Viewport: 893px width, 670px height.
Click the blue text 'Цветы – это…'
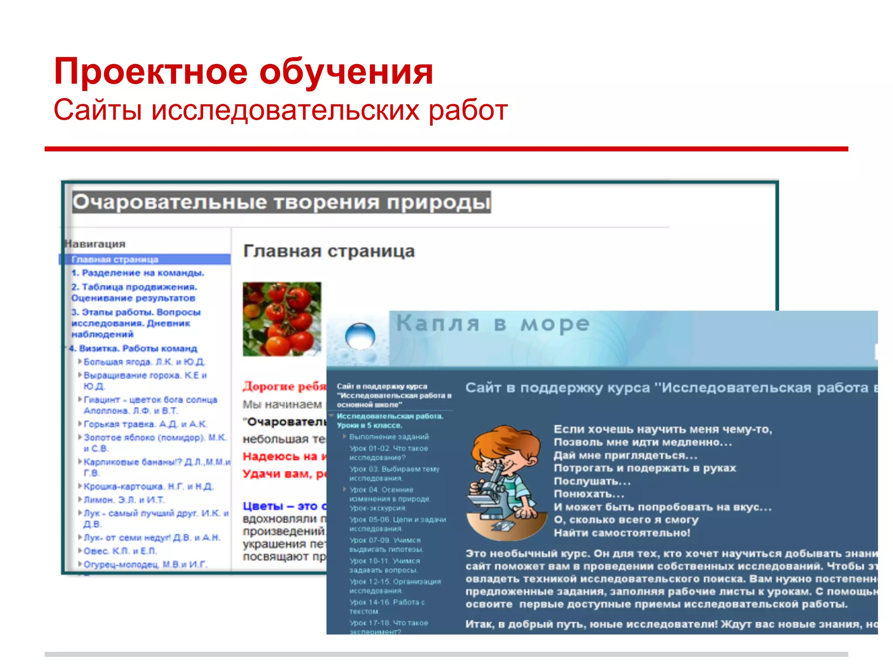(x=285, y=506)
